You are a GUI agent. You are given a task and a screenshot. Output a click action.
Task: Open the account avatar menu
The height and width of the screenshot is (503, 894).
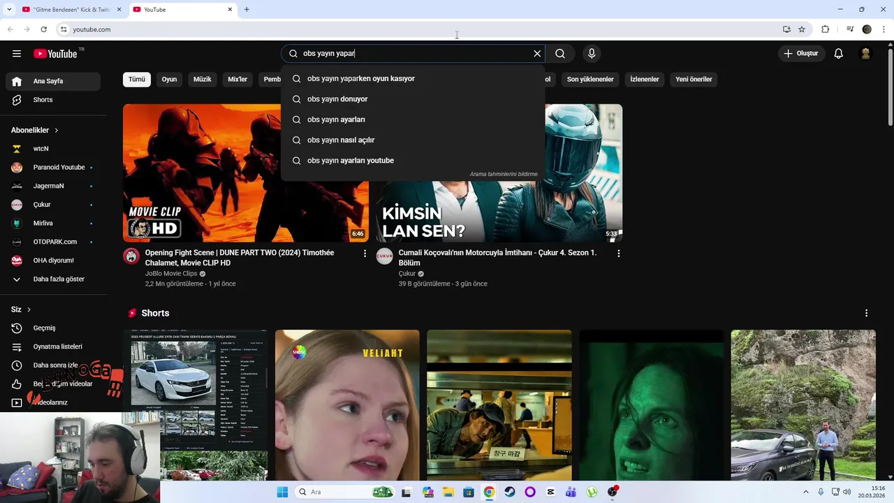865,54
